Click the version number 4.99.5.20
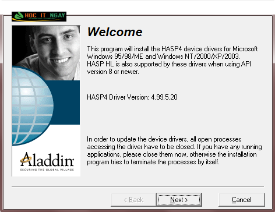The height and width of the screenshot is (212, 275). point(164,97)
